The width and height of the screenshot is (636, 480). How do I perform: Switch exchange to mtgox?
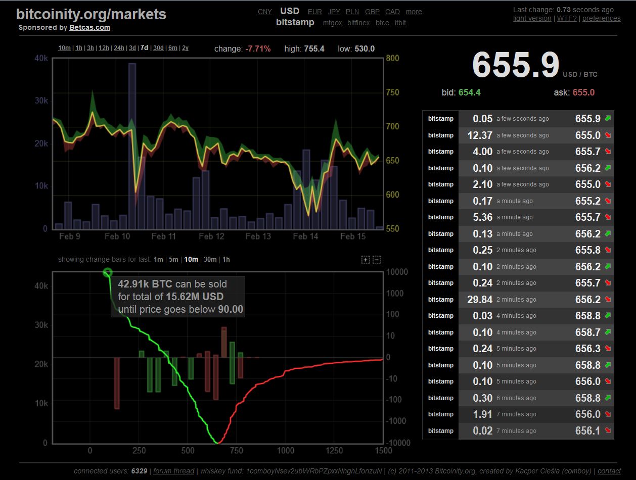click(x=332, y=23)
